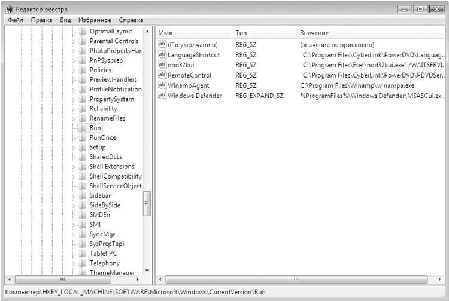This screenshot has width=449, height=301.
Task: Click the icon beside Windows Defender value
Action: coord(162,96)
